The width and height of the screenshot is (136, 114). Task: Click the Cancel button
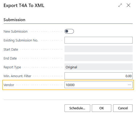point(123,108)
